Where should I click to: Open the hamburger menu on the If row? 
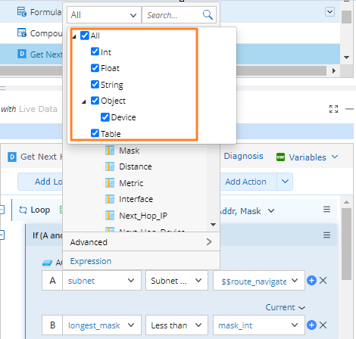[x=326, y=235]
